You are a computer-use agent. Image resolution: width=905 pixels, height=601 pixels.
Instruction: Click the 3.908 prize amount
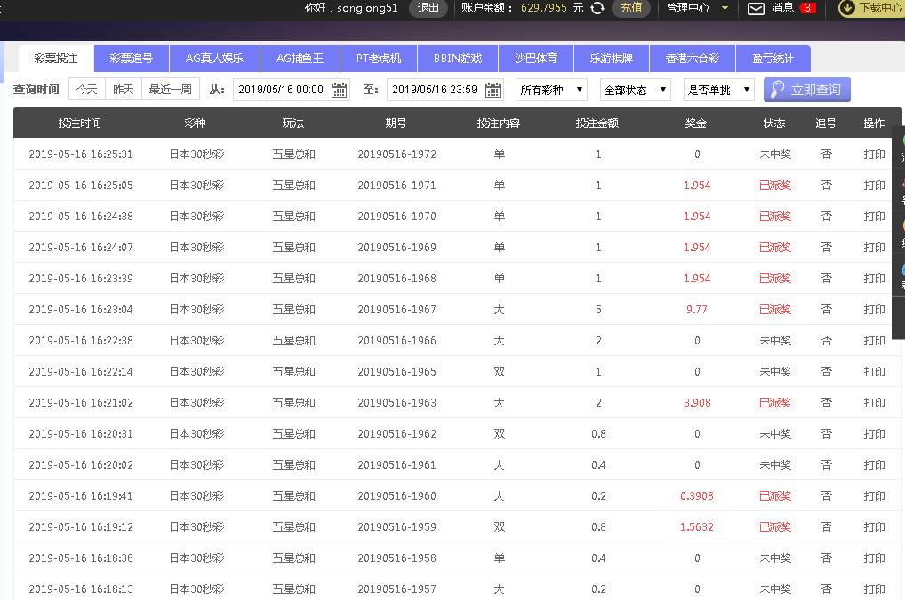[697, 403]
